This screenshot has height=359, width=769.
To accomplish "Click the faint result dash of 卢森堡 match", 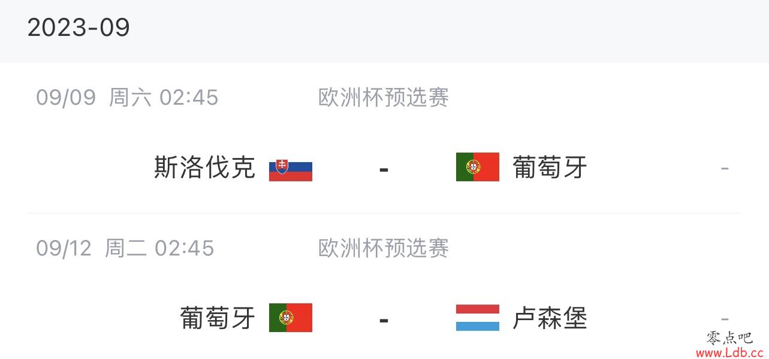I will click(725, 320).
